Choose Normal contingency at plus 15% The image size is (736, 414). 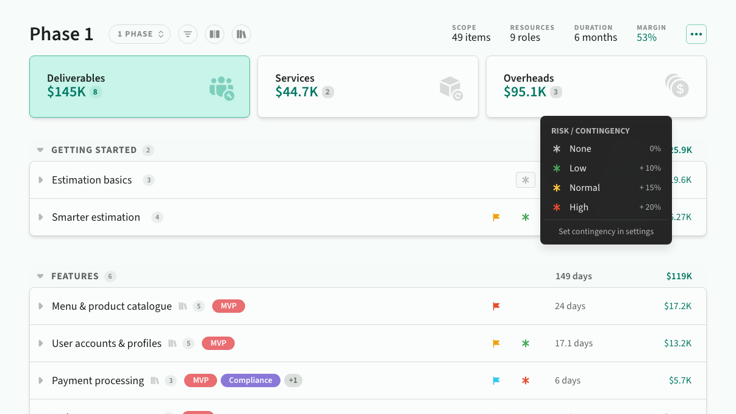click(606, 188)
